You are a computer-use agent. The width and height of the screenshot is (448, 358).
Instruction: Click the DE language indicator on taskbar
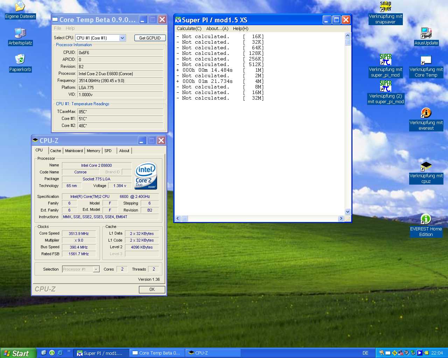pyautogui.click(x=365, y=353)
